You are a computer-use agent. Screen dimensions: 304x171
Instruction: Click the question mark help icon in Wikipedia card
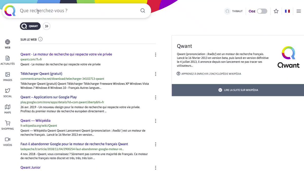178,74
